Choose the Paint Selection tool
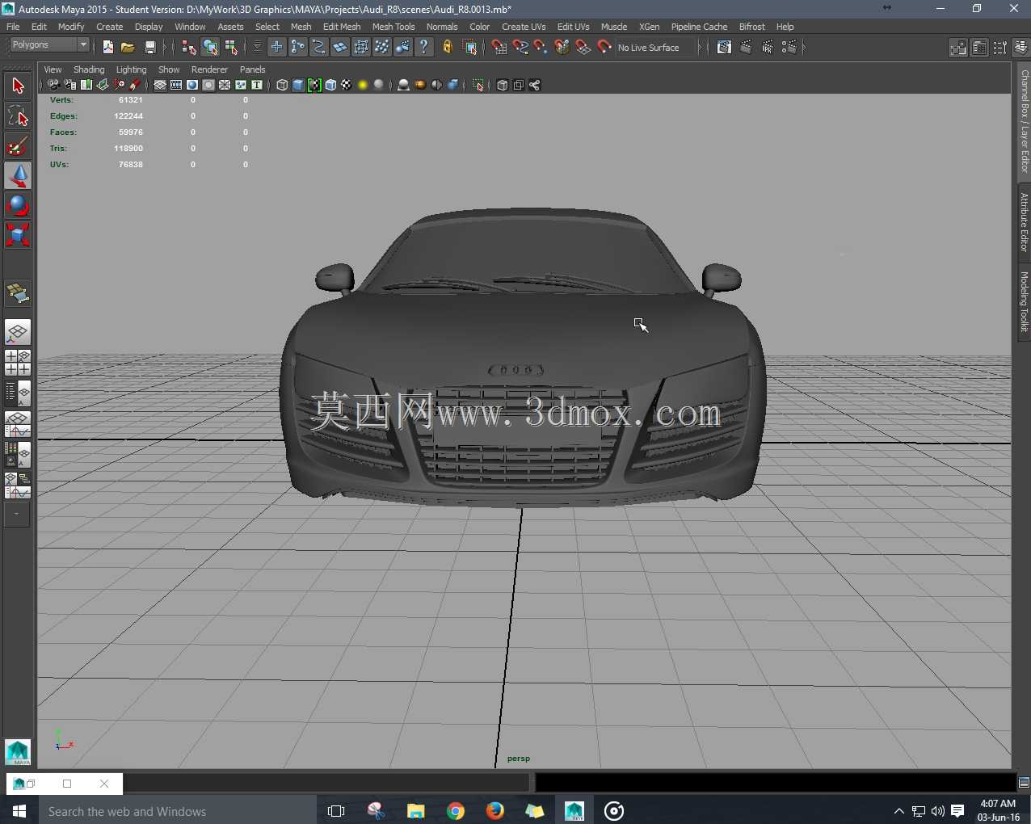 [x=18, y=145]
